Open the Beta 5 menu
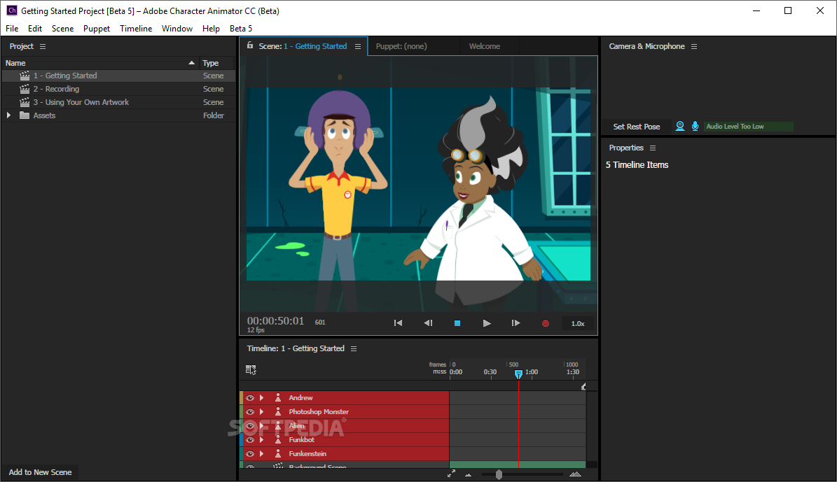Image resolution: width=837 pixels, height=482 pixels. click(241, 29)
